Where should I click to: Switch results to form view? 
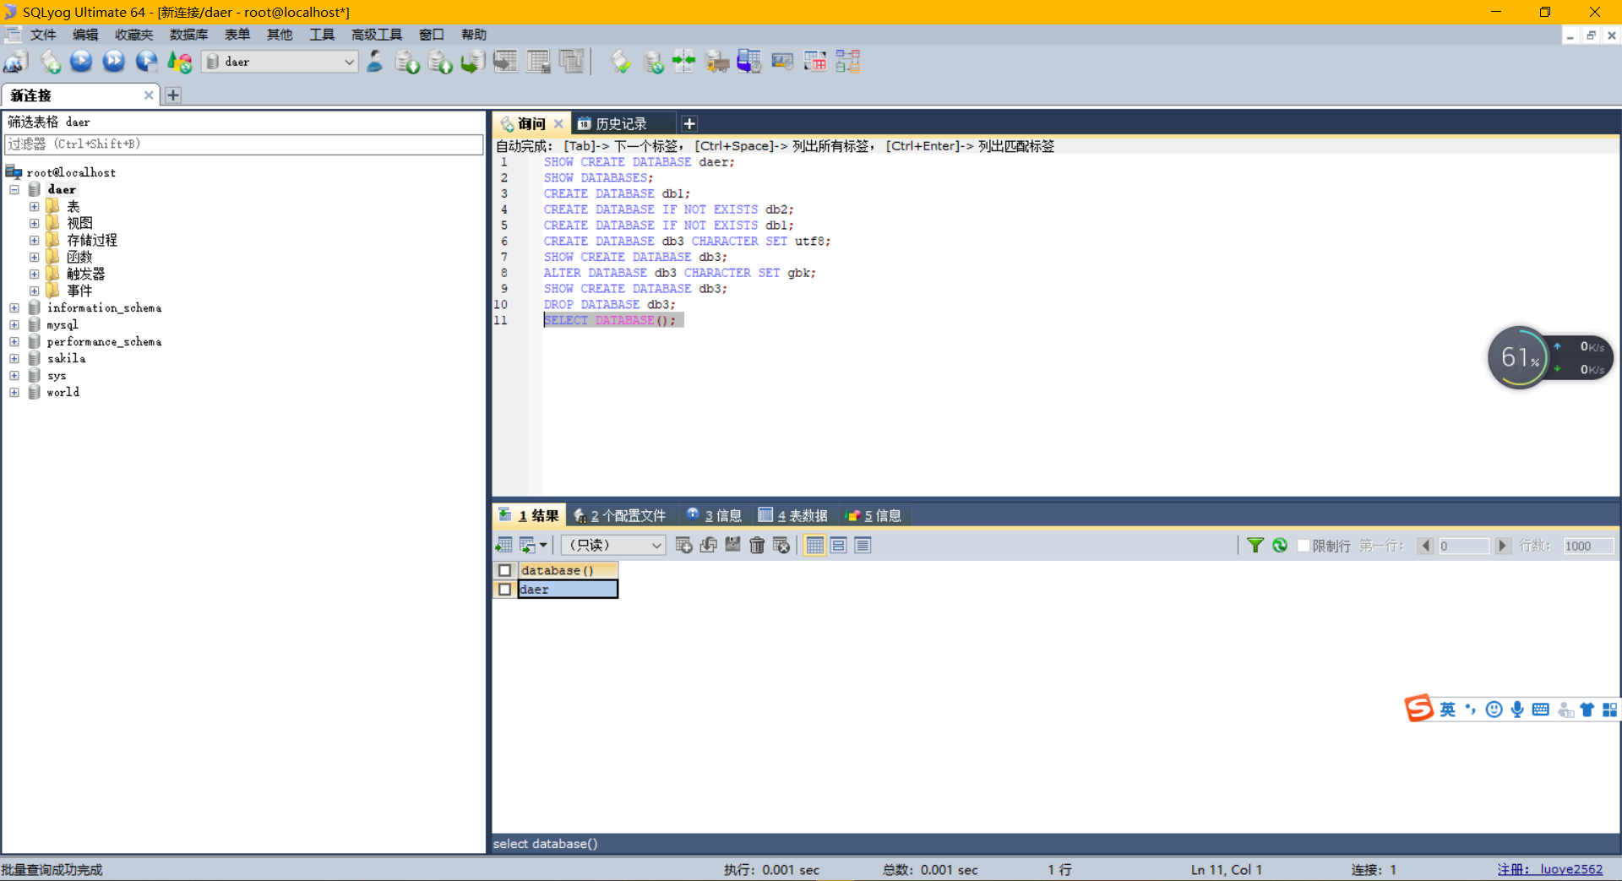point(839,546)
